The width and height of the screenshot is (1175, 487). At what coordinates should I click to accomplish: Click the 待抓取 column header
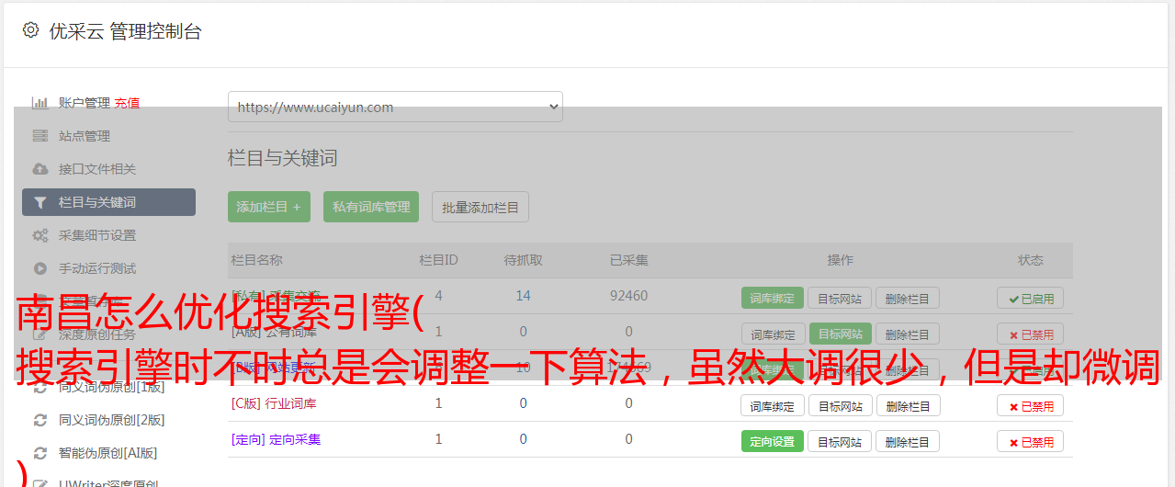click(x=523, y=260)
